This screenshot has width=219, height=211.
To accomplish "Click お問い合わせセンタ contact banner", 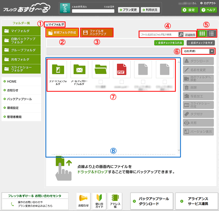I will click(x=35, y=201).
